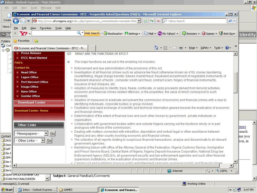Open the recent pages dropdown arrow
The image size is (257, 193).
pyautogui.click(x=29, y=21)
